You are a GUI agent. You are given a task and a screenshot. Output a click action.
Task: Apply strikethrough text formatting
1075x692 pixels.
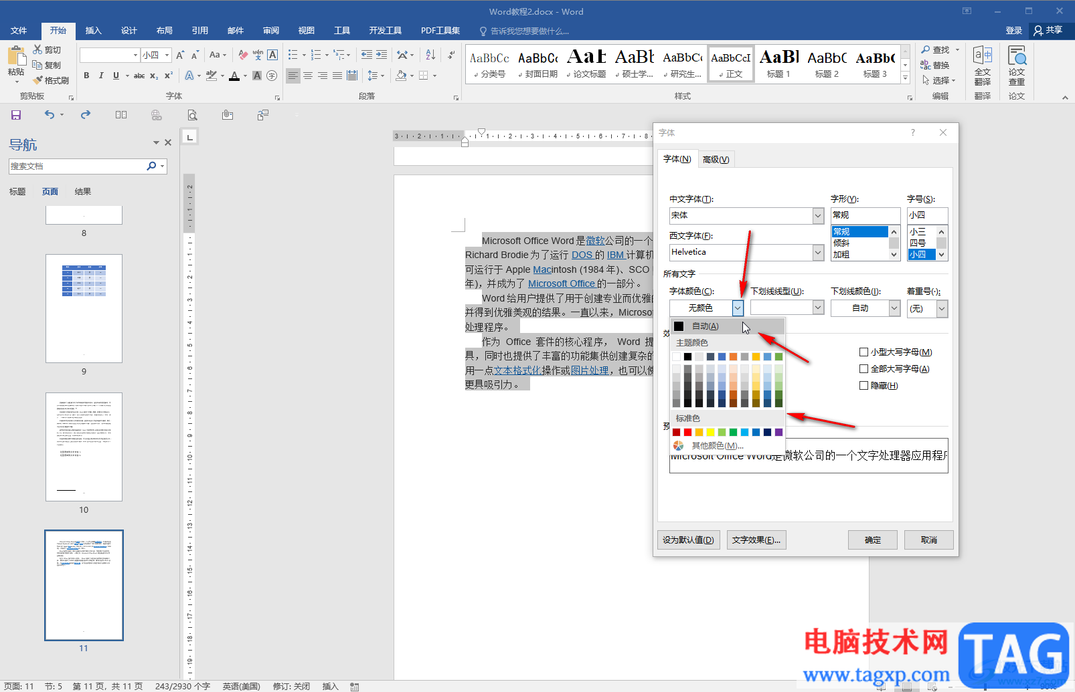coord(139,76)
